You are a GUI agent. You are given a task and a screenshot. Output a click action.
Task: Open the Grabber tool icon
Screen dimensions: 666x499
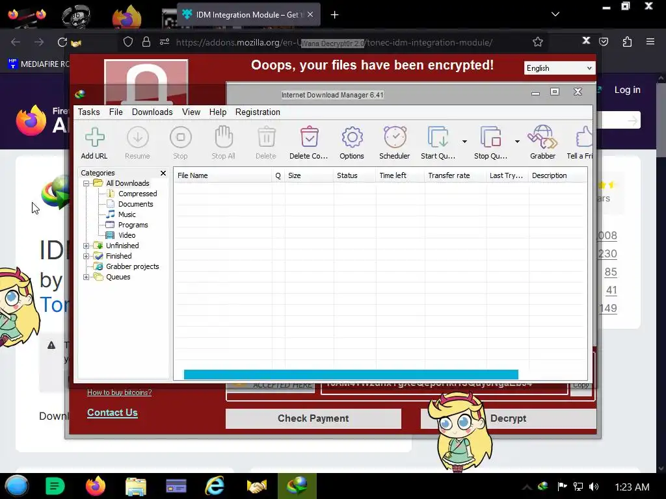click(542, 136)
